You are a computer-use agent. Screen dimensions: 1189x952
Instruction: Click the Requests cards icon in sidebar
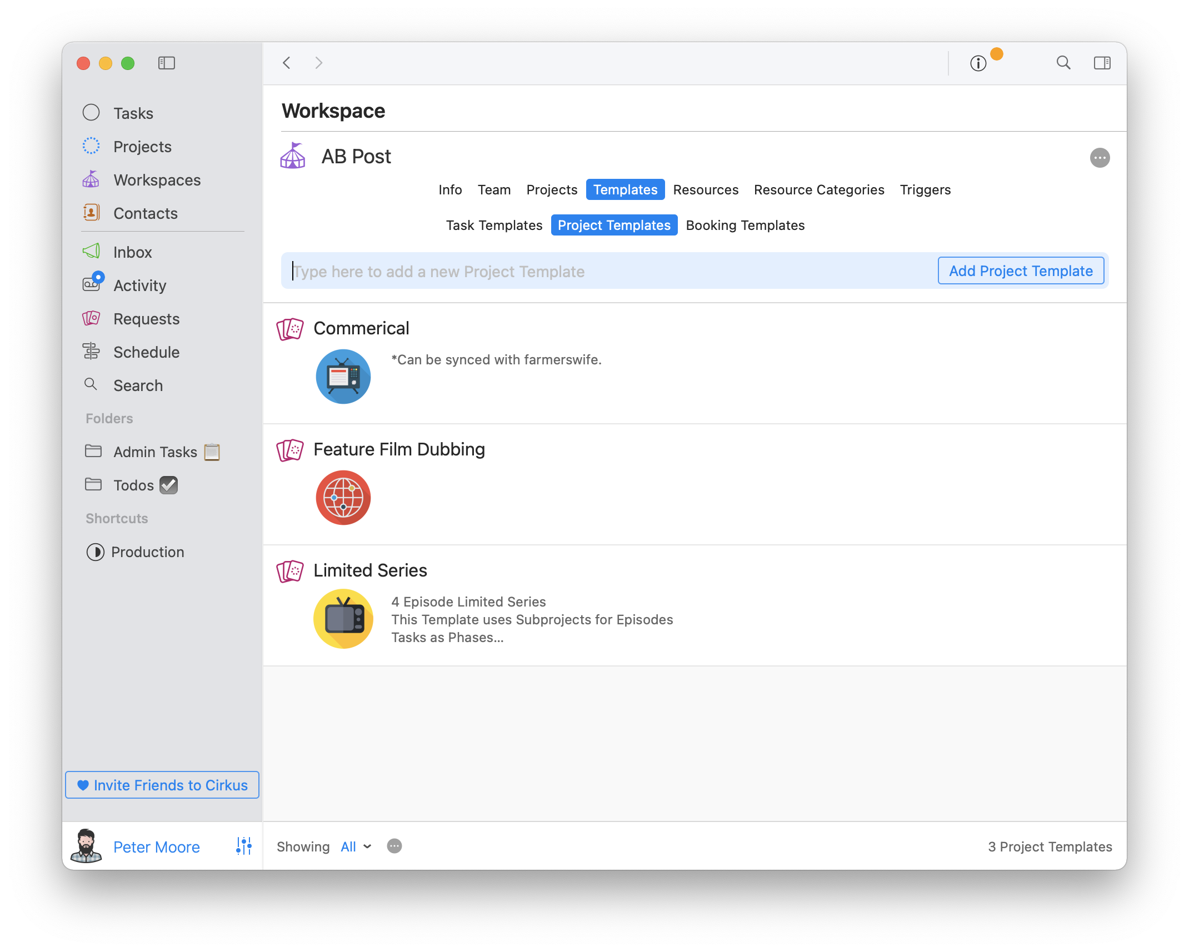[x=91, y=318]
